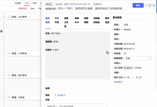Click the Feature badge in 父工作项
The width and height of the screenshot is (157, 107).
(128, 68)
